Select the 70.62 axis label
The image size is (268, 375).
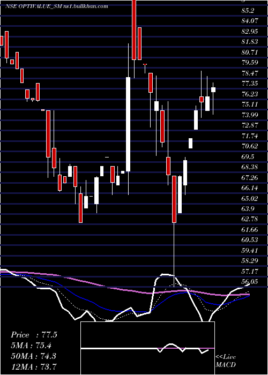pos(250,146)
